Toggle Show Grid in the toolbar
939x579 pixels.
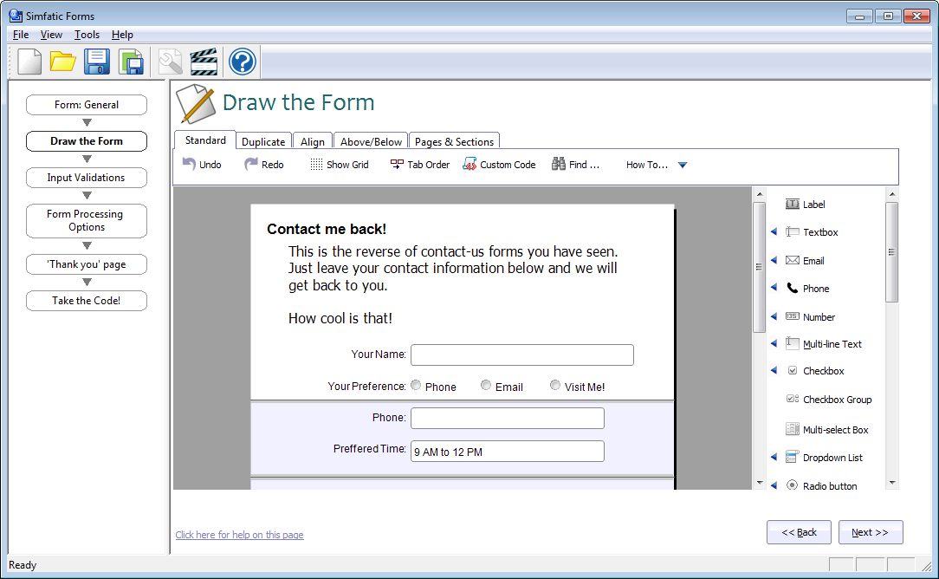coord(339,164)
